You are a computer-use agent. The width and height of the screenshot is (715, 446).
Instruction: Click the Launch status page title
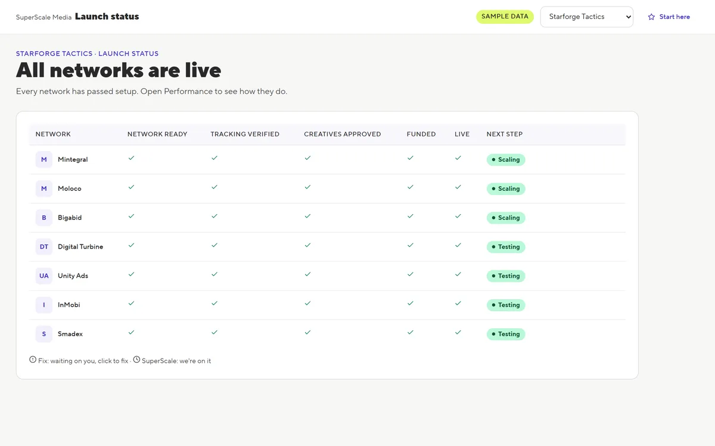pyautogui.click(x=107, y=17)
